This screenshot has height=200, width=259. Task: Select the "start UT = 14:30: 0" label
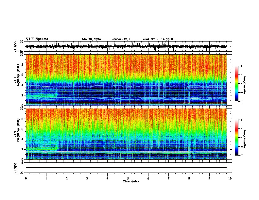158,39
